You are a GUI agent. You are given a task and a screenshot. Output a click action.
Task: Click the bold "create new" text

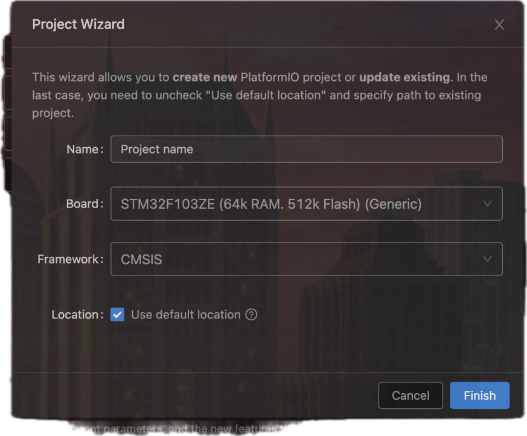pyautogui.click(x=205, y=77)
